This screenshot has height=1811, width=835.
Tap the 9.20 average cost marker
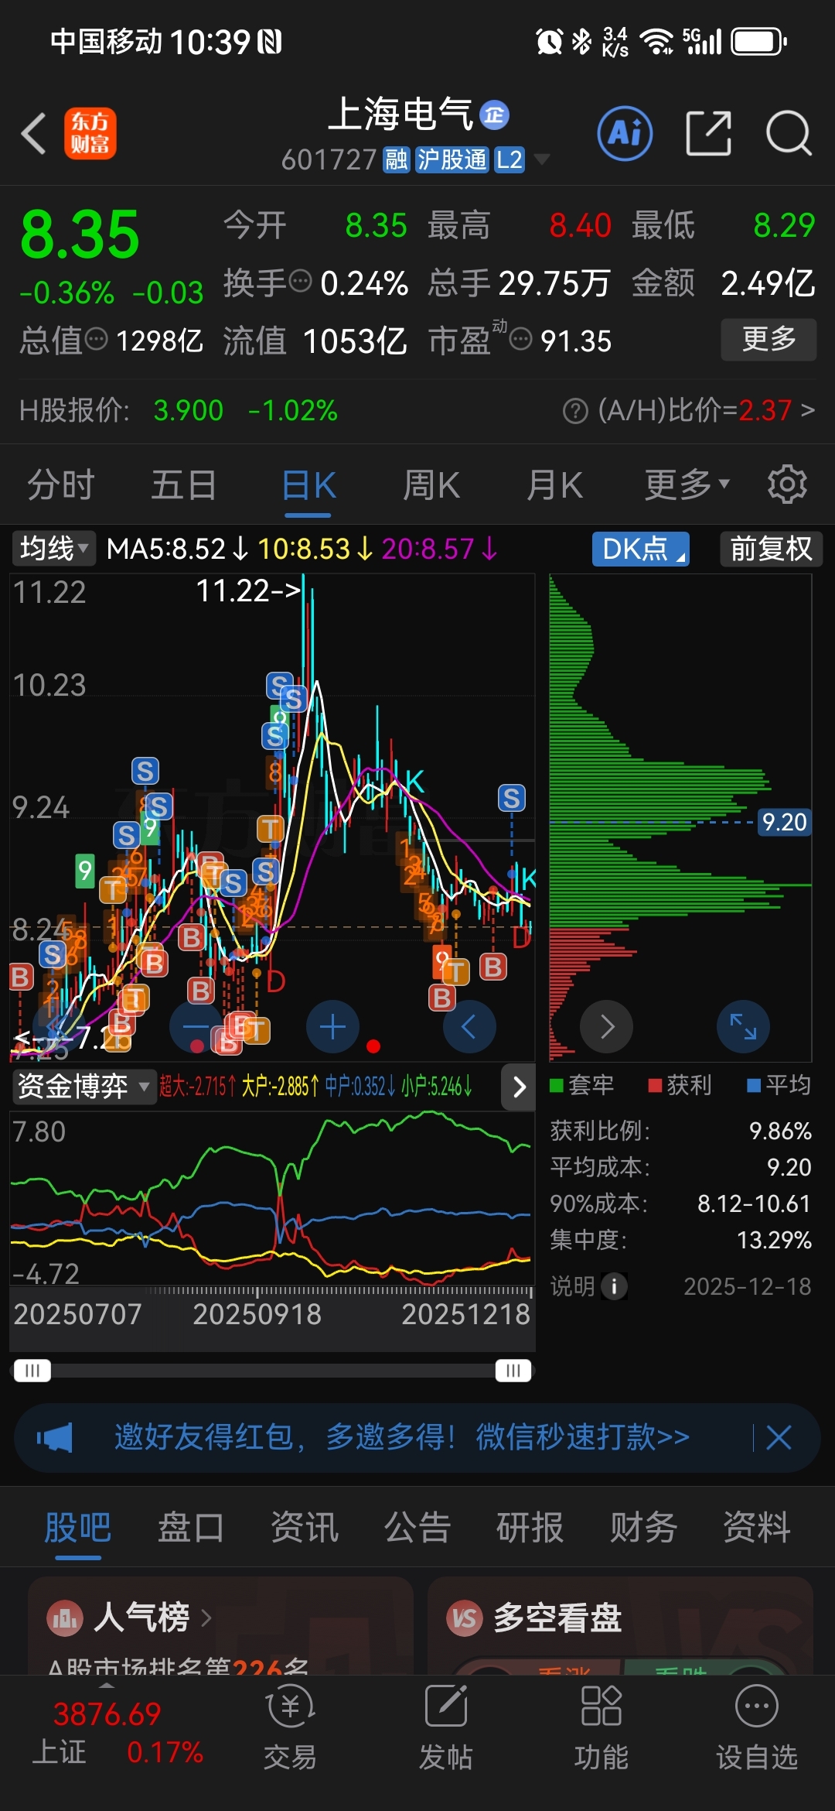tap(784, 822)
